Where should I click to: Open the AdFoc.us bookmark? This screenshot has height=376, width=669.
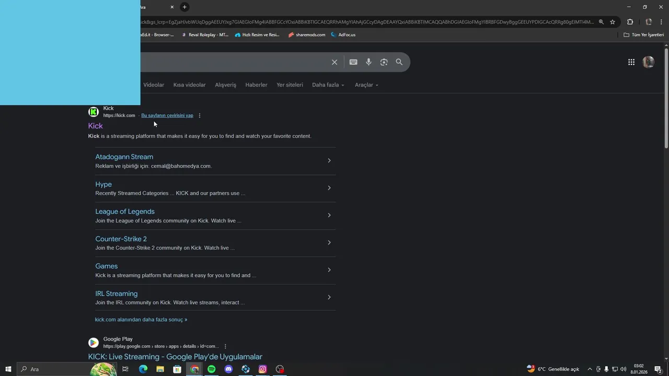click(x=343, y=35)
